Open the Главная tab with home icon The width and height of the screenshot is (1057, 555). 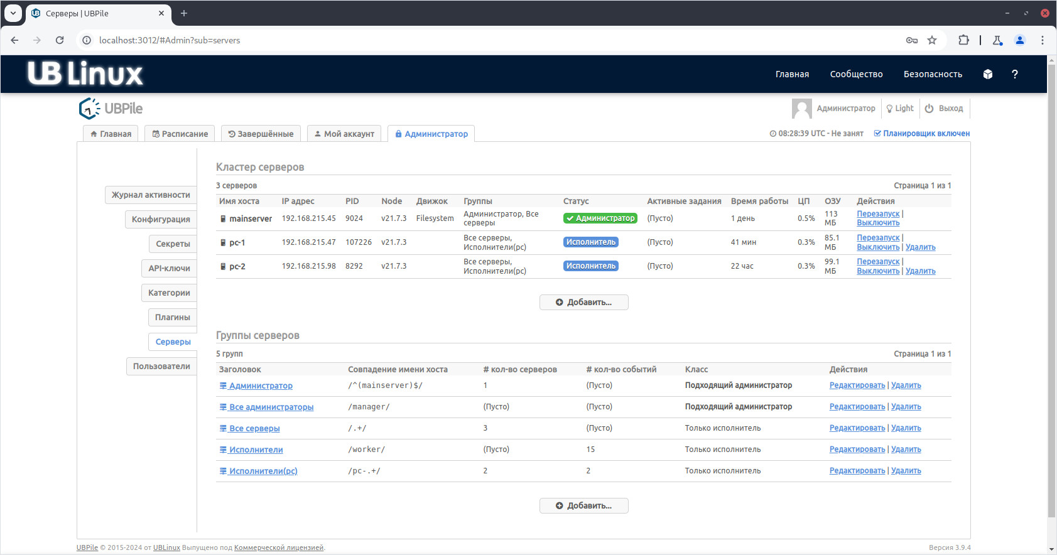point(111,134)
